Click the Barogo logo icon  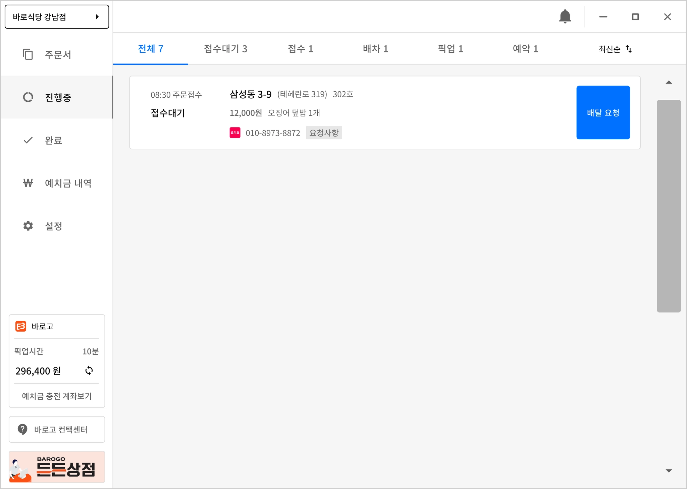click(x=21, y=326)
